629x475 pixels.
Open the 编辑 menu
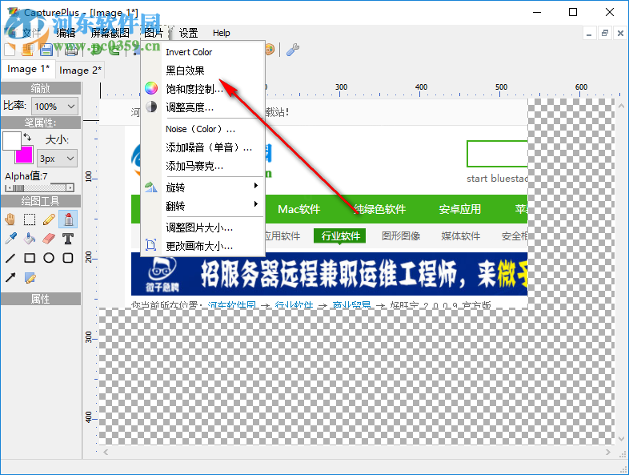click(x=66, y=33)
